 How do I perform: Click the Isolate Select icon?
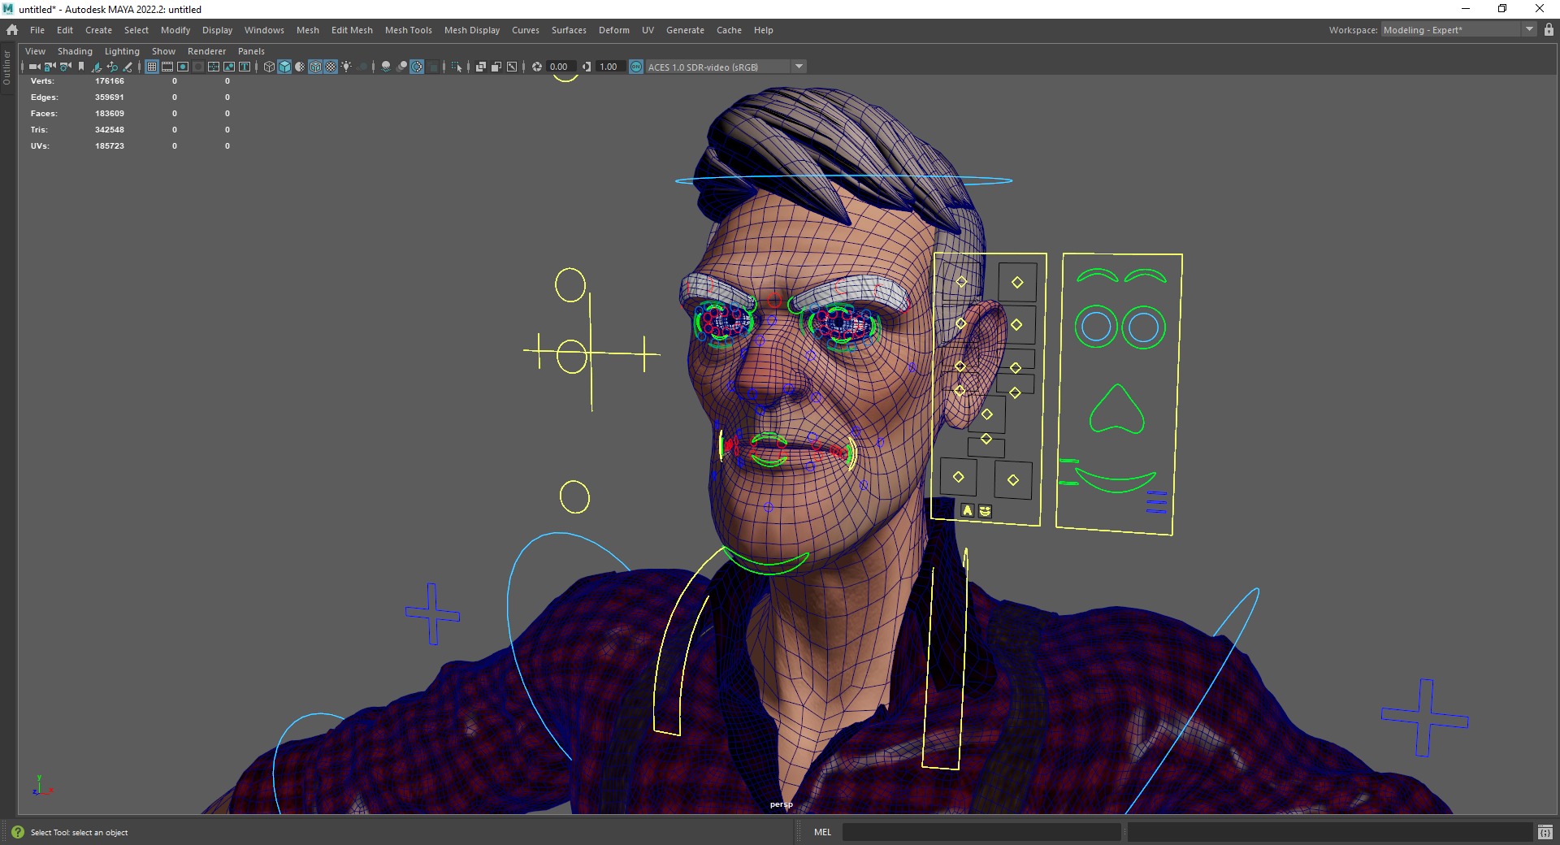(x=457, y=67)
